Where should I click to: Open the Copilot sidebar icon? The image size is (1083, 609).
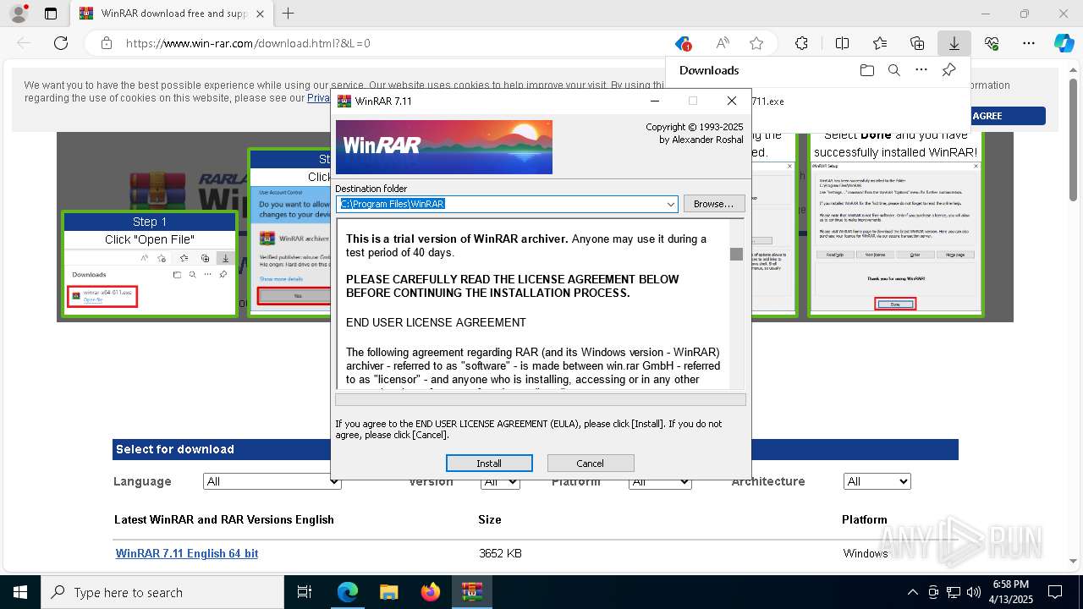pyautogui.click(x=1064, y=43)
